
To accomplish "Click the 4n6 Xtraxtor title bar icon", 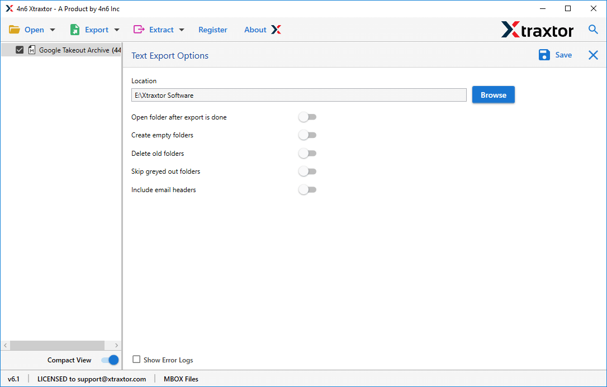I will point(10,8).
